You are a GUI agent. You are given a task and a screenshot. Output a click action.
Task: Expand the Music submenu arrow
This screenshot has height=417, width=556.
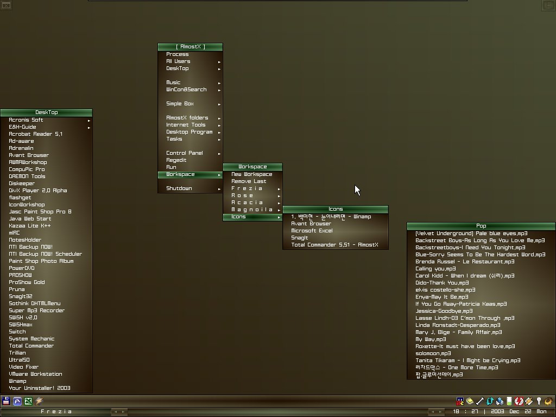tap(219, 83)
